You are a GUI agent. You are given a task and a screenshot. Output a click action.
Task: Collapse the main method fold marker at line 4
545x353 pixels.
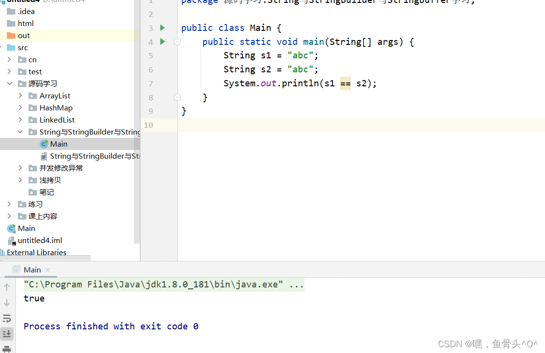coord(177,42)
